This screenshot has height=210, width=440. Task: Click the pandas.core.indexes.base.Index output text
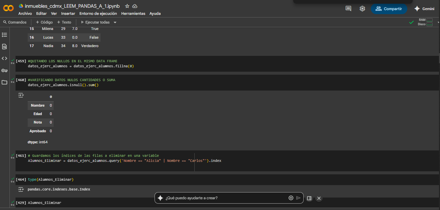coord(59,189)
